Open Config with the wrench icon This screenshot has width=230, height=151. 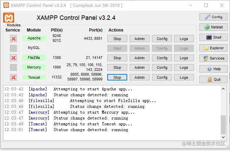213,17
